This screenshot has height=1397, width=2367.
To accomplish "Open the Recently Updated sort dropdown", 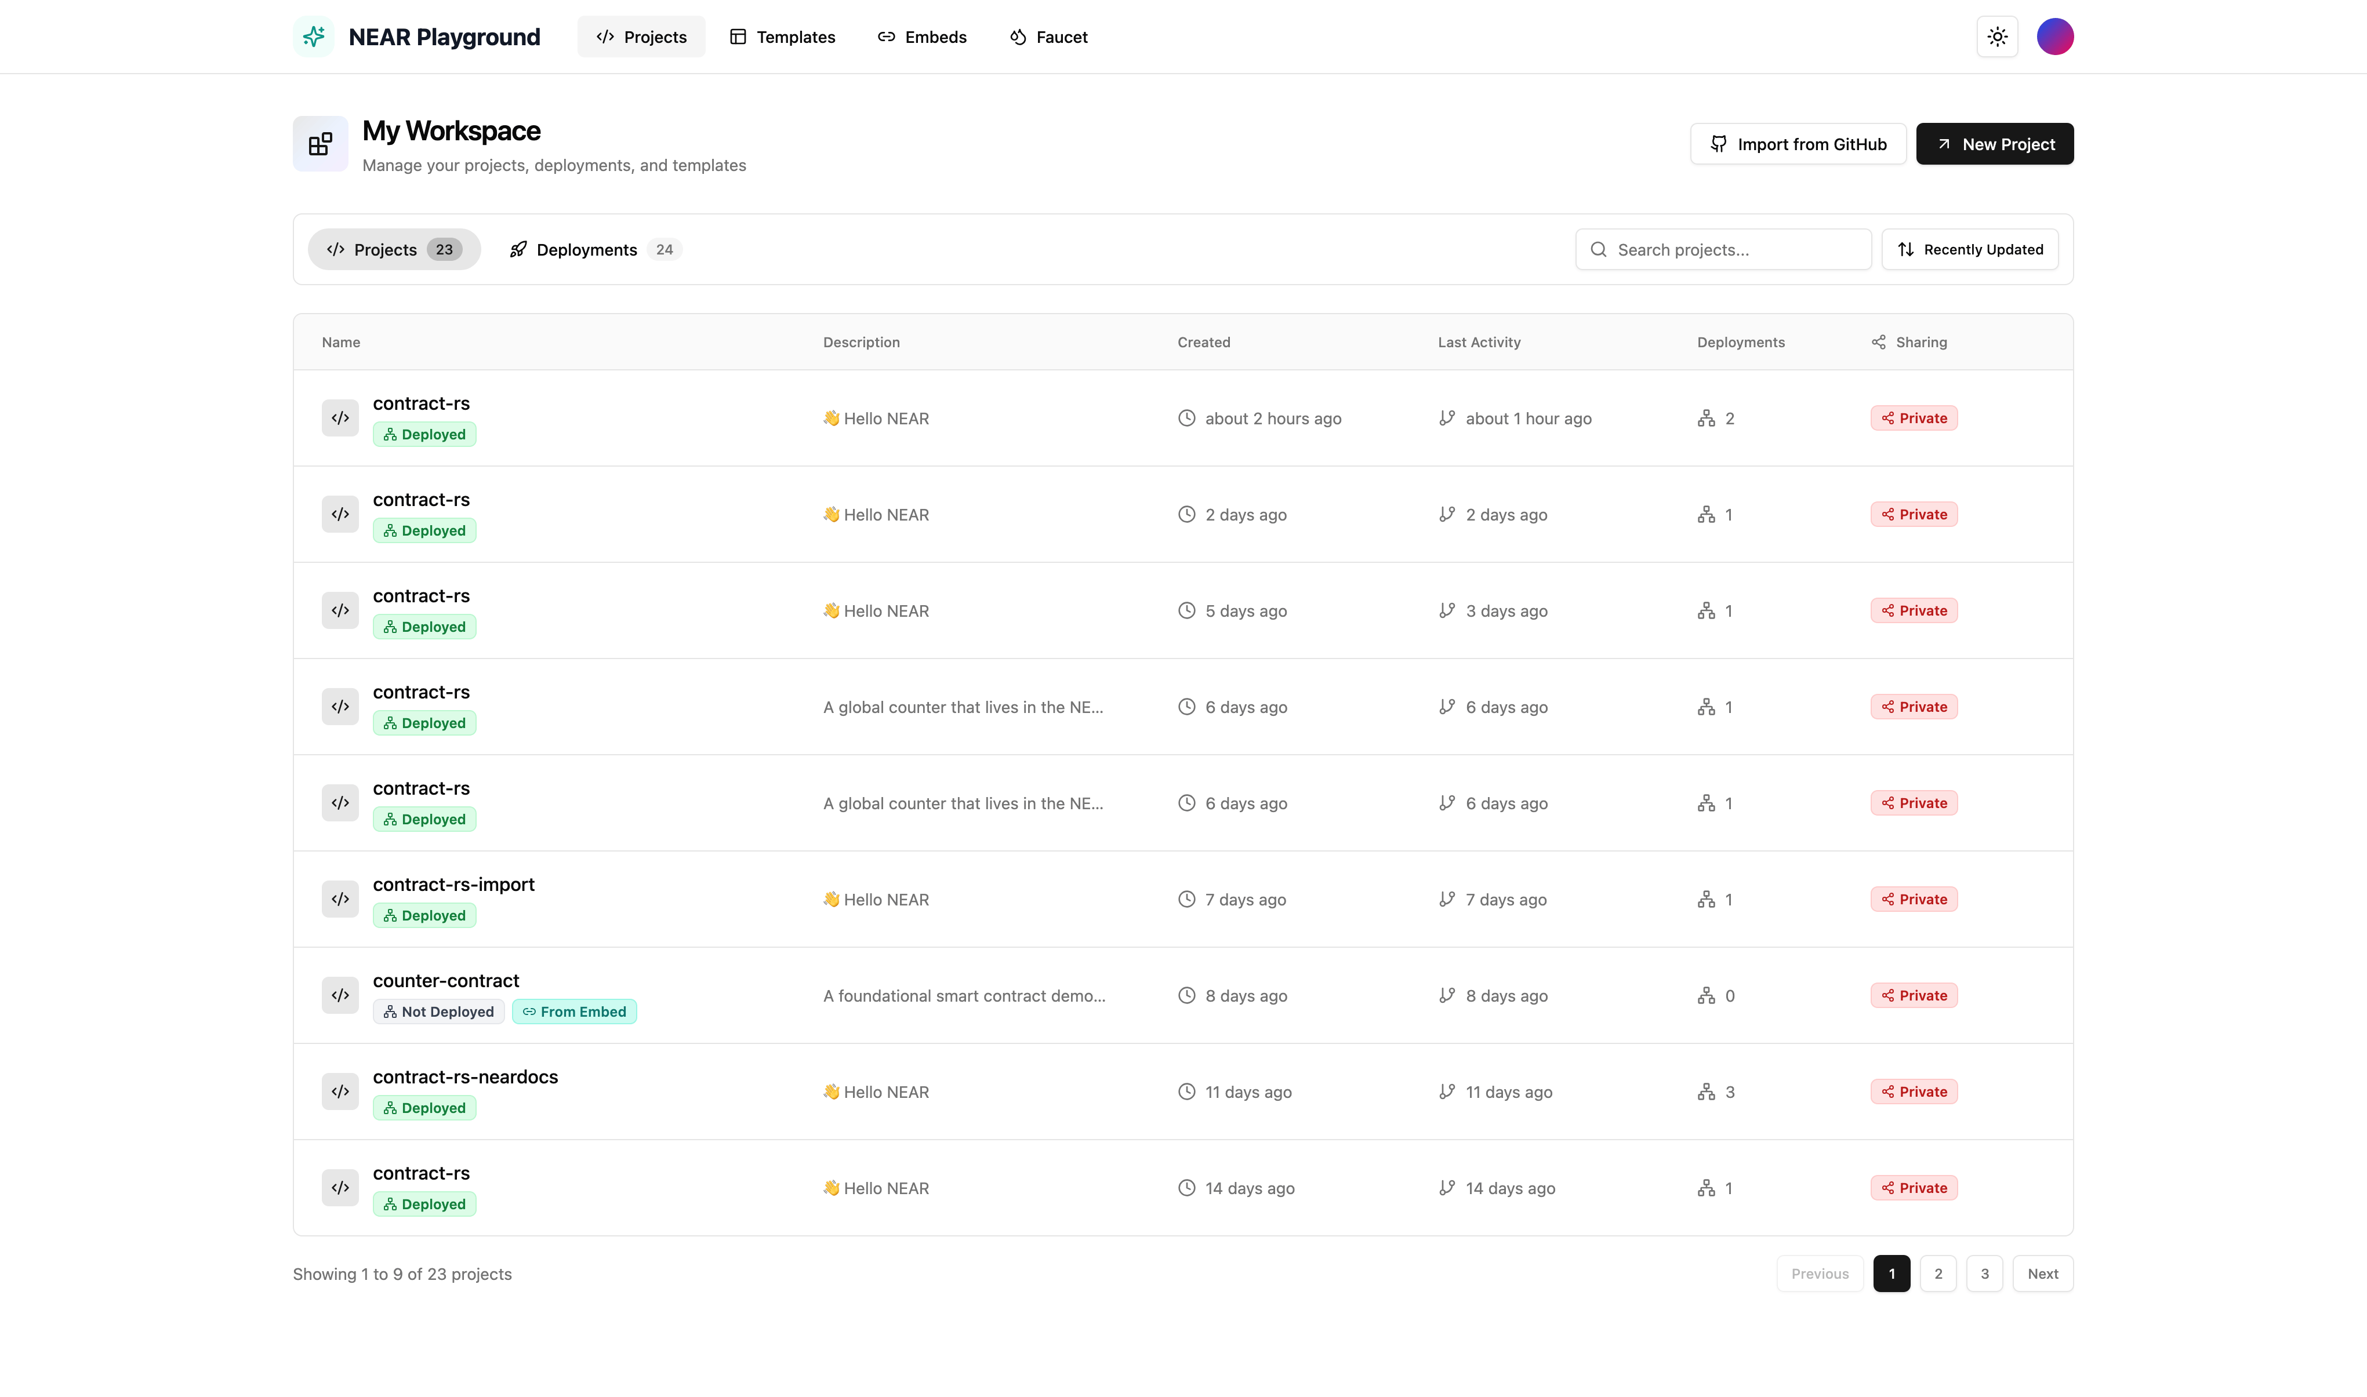I will coord(1970,249).
